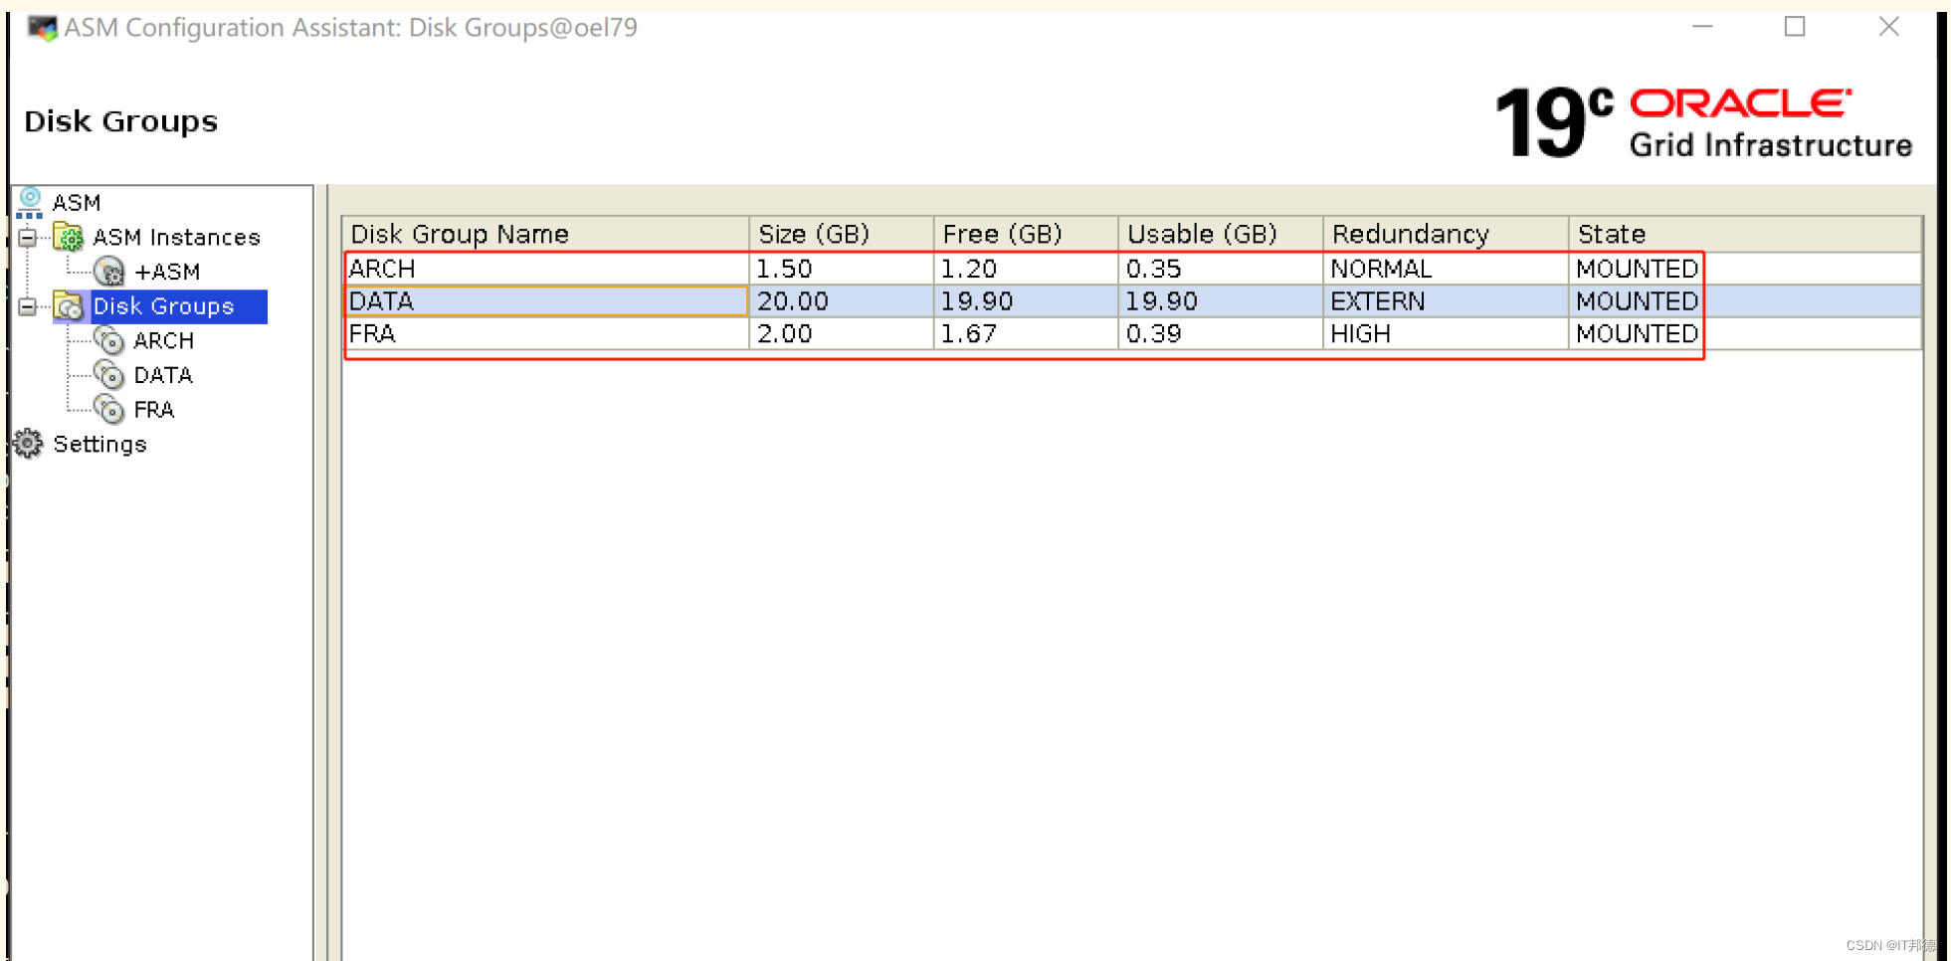
Task: Open the FRA disk group tree item
Action: [x=153, y=409]
